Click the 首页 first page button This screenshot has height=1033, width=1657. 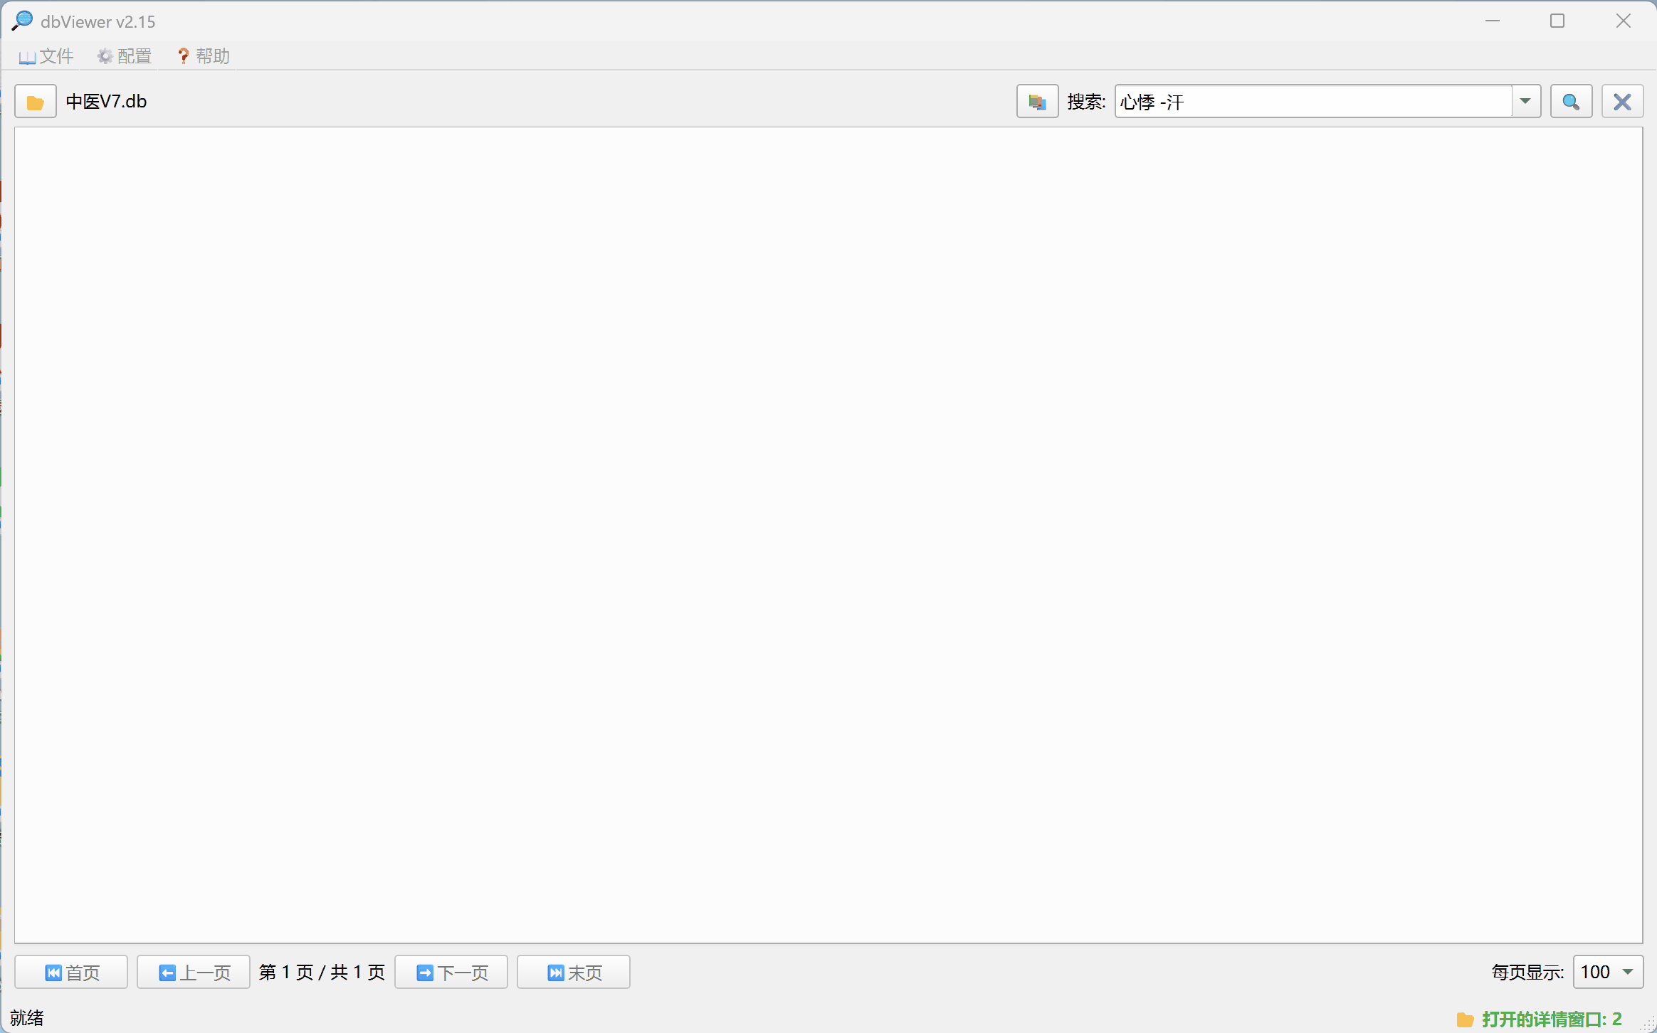click(71, 972)
